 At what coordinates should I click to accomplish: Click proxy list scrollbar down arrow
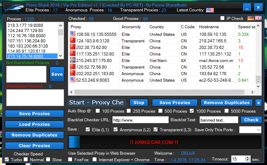[x=60, y=56]
